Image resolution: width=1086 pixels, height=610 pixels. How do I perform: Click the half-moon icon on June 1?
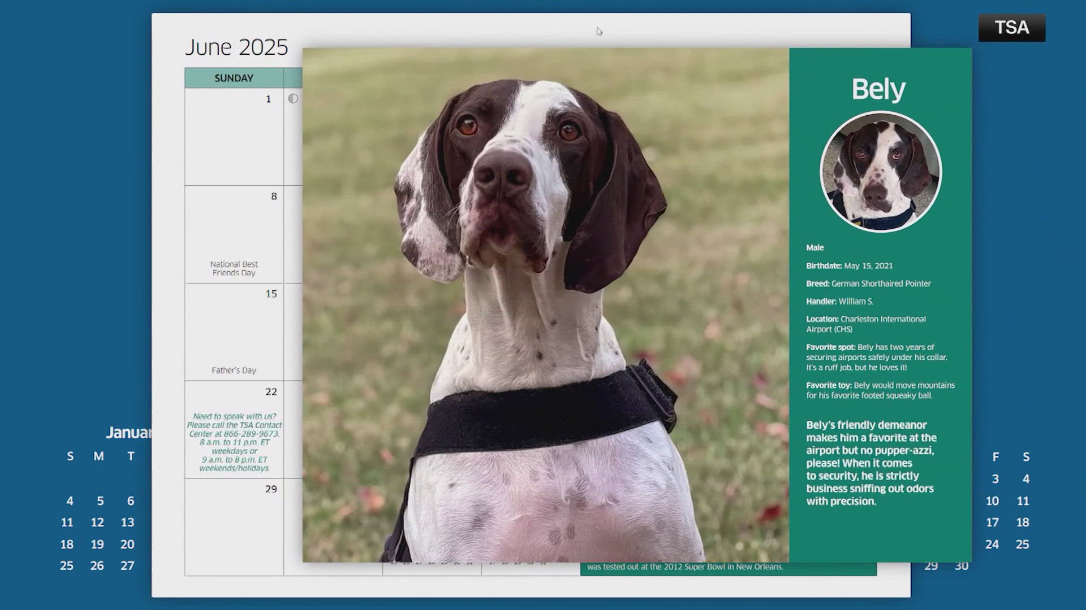click(293, 98)
